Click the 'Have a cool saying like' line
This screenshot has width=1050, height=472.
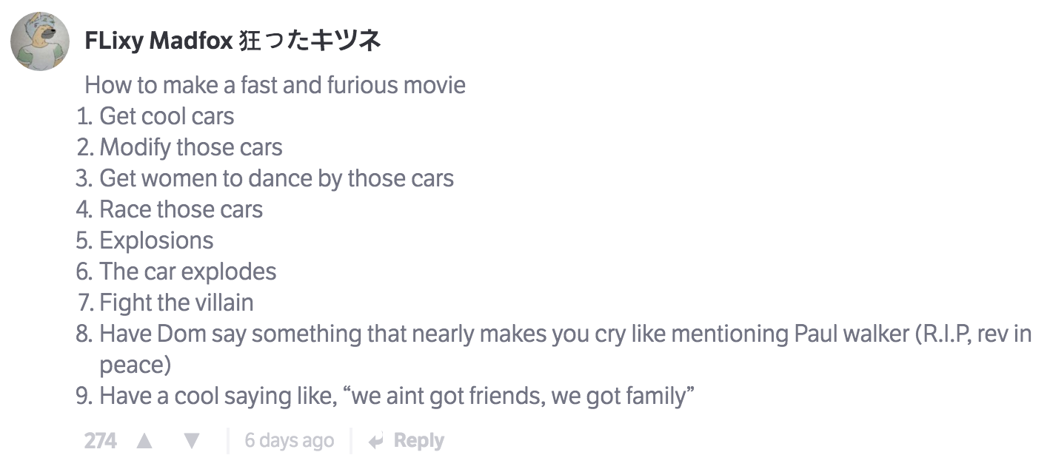click(x=397, y=396)
